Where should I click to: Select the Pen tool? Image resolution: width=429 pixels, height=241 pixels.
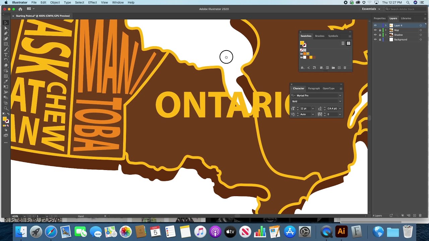tap(6, 33)
